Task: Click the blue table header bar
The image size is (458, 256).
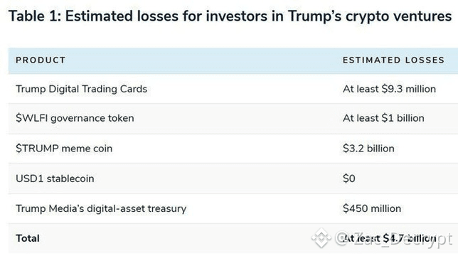Action: point(233,60)
